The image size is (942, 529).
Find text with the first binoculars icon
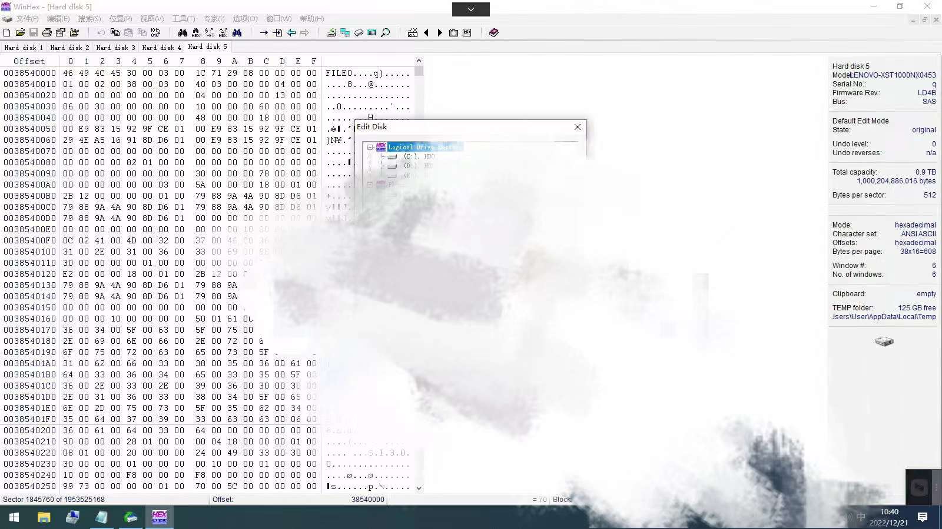pos(183,33)
